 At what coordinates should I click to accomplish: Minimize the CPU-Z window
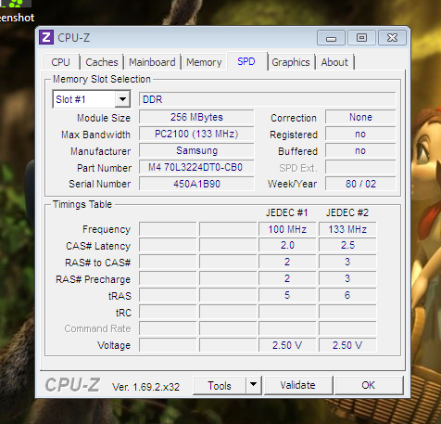331,38
